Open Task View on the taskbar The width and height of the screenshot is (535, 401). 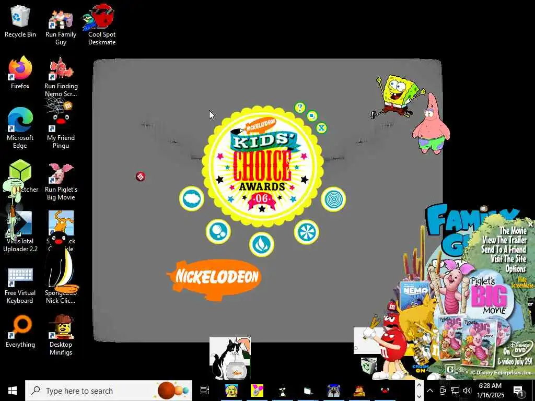(205, 391)
